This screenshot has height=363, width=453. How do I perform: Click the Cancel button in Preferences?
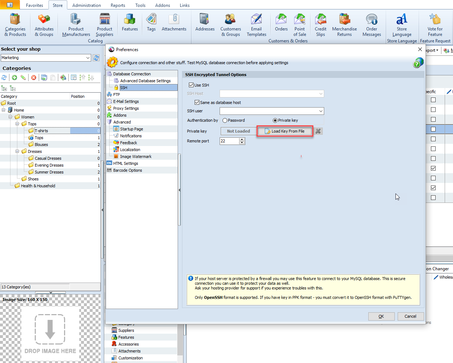[x=410, y=316]
